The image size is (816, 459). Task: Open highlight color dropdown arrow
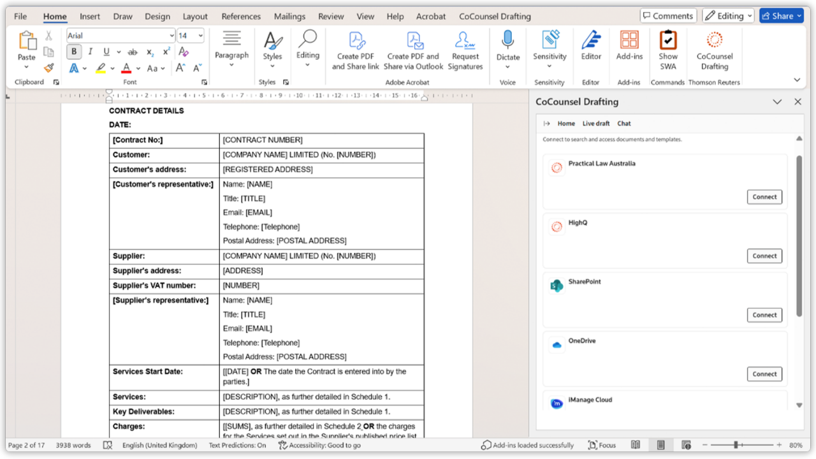pyautogui.click(x=113, y=68)
